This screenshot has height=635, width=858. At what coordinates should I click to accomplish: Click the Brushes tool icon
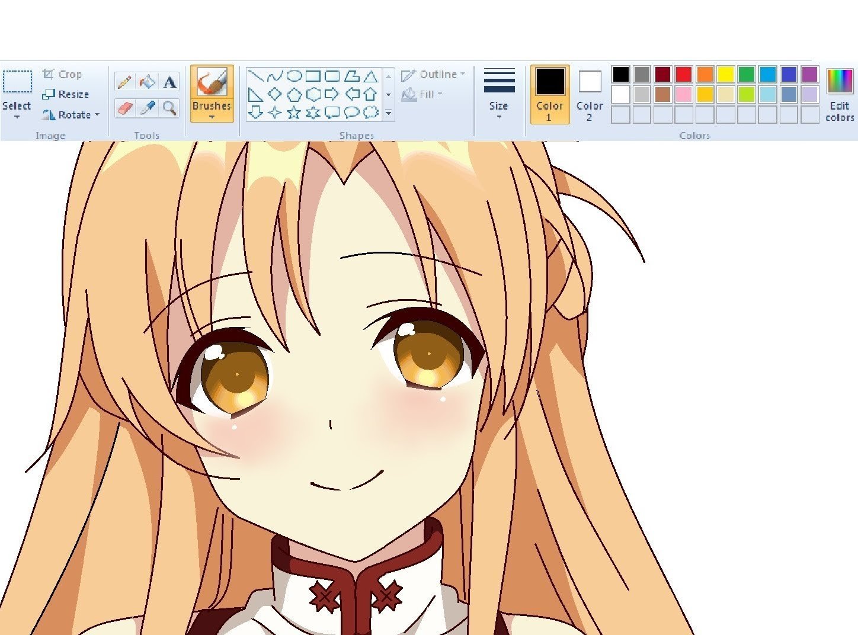pos(212,82)
